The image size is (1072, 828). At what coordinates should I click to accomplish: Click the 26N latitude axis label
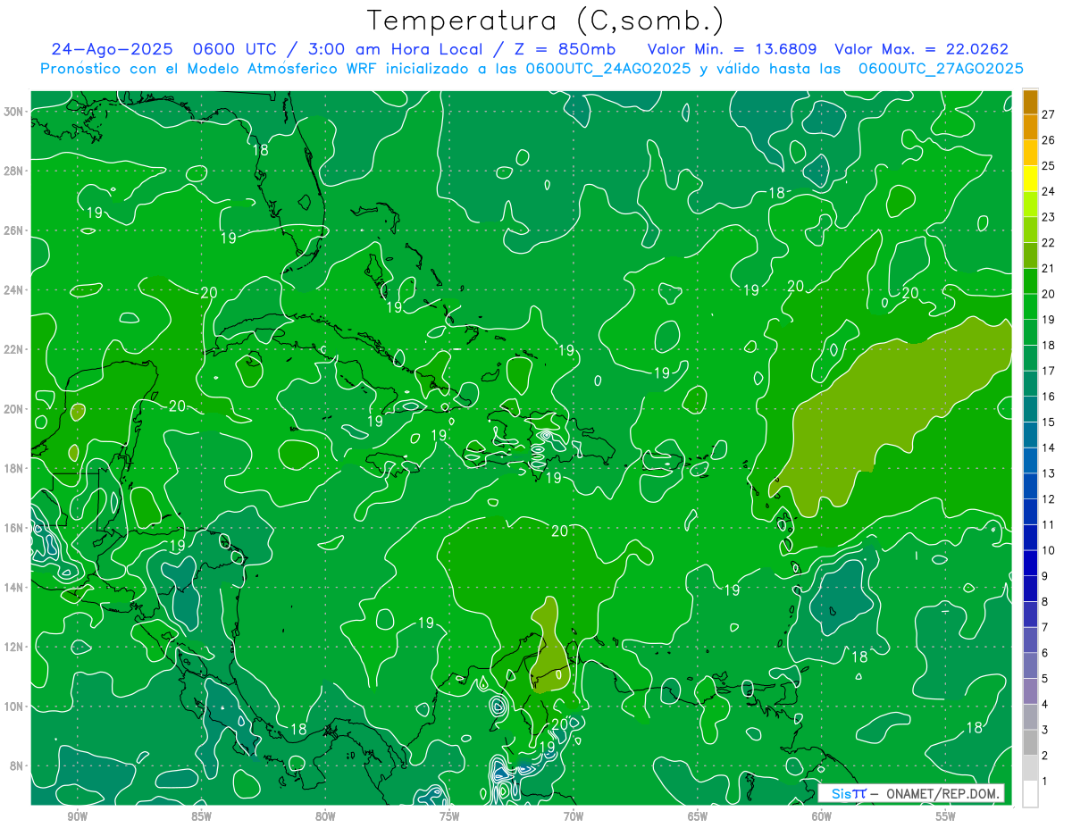point(15,230)
